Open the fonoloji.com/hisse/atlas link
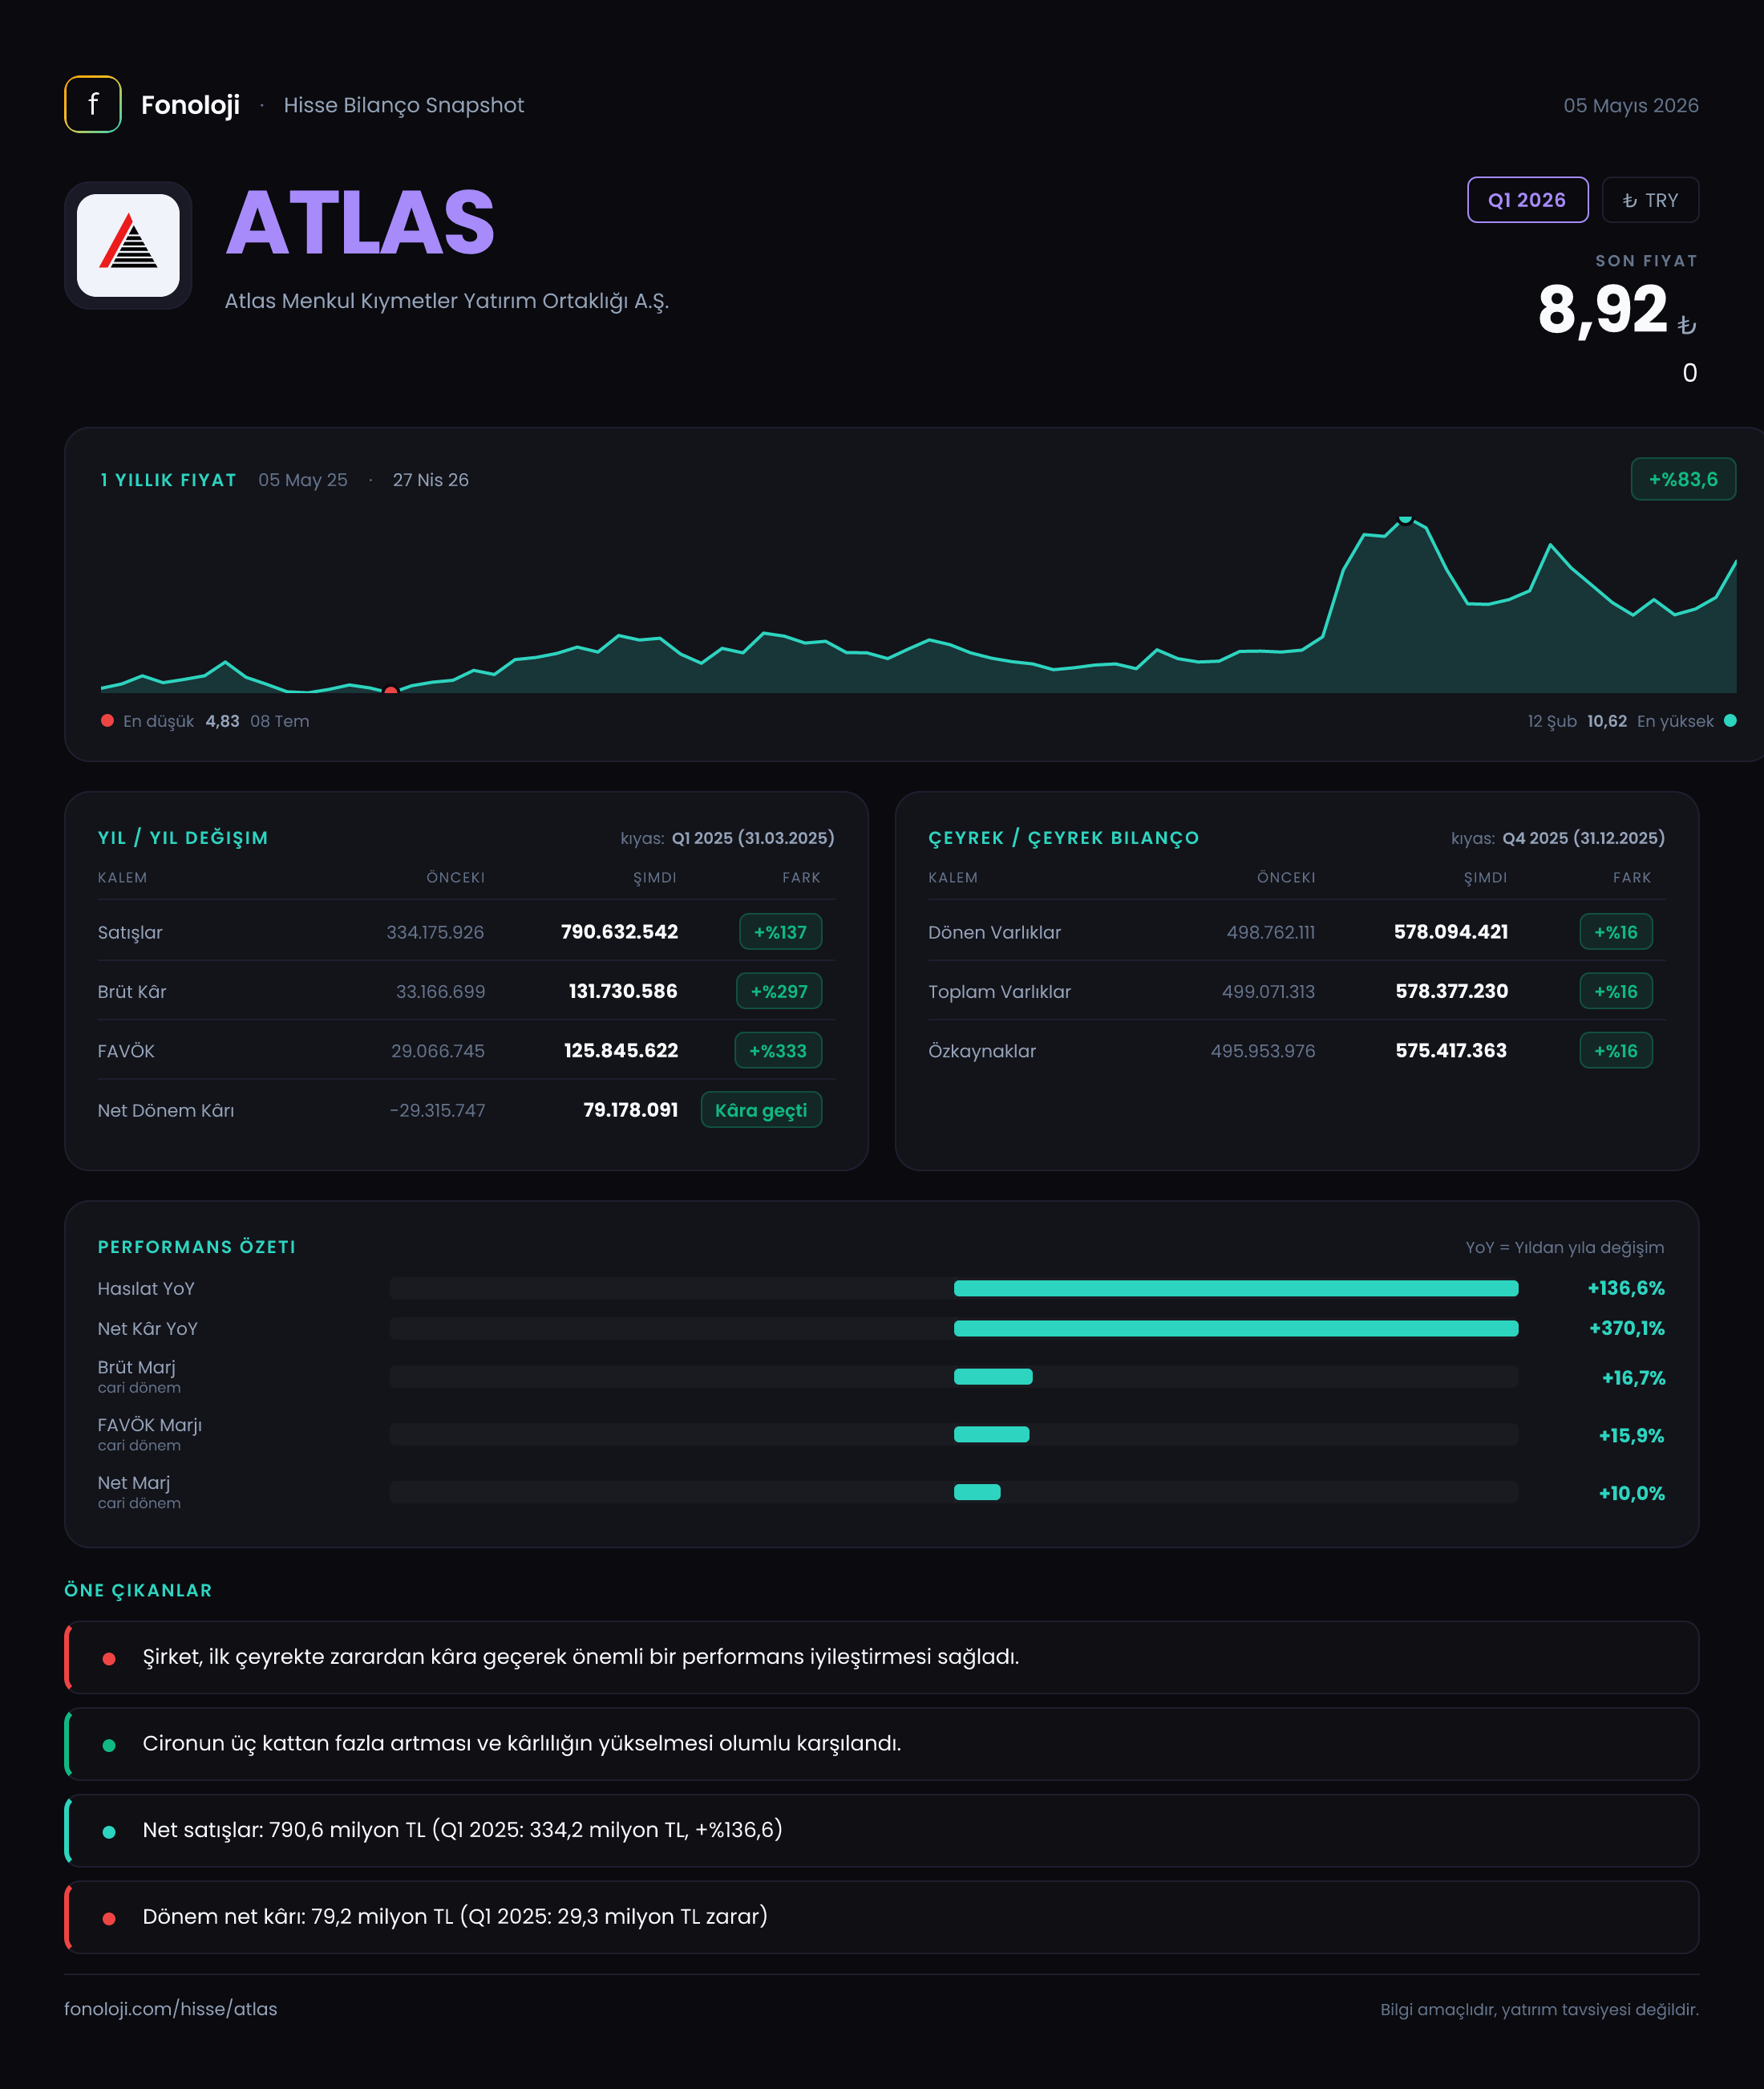 point(171,2009)
